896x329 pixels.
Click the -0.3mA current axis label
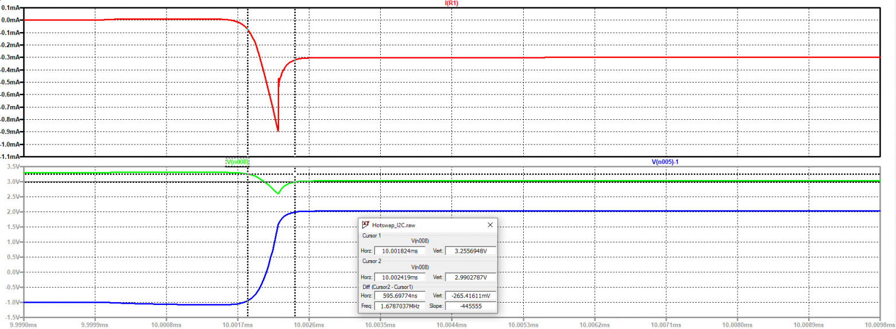(11, 57)
